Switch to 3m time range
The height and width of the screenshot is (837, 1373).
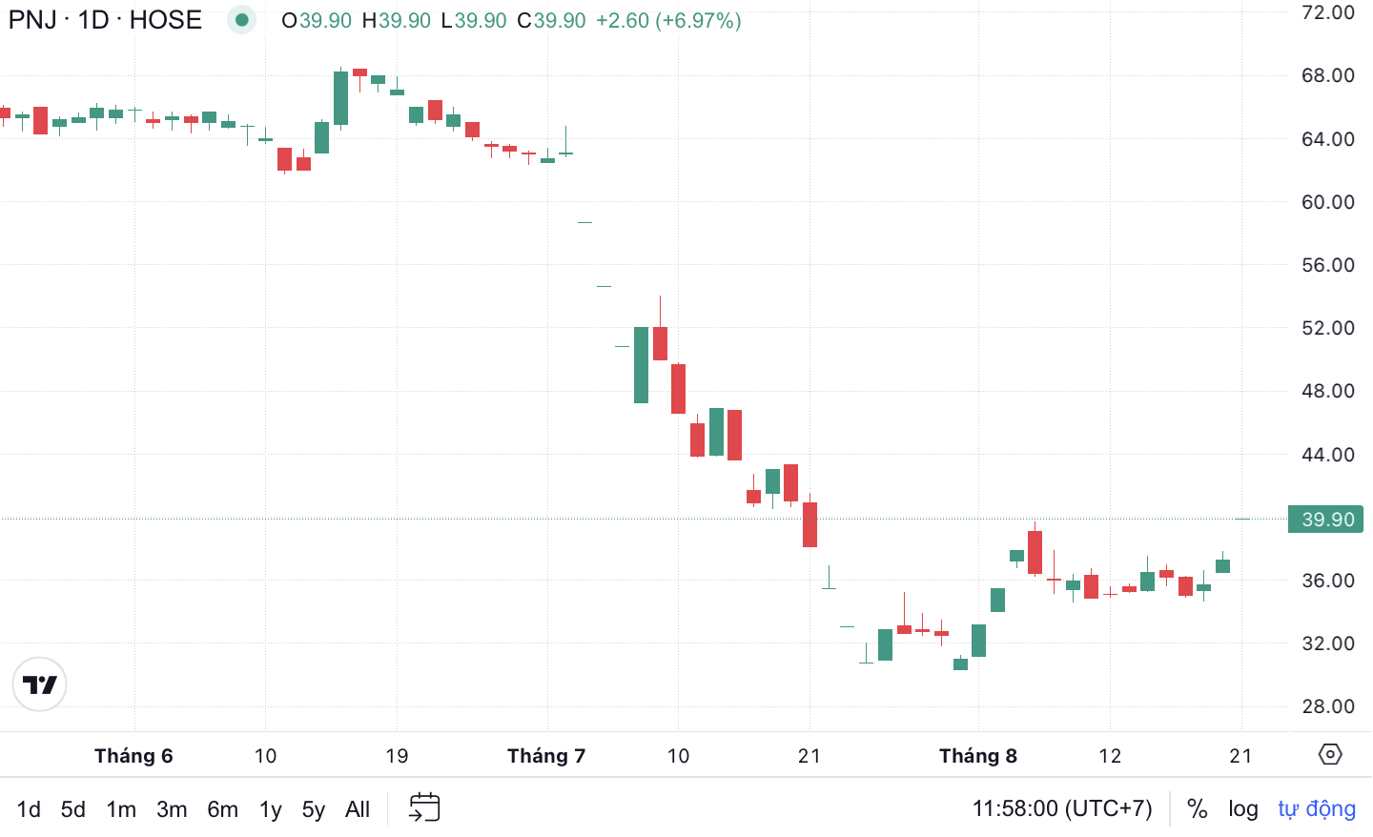click(172, 808)
